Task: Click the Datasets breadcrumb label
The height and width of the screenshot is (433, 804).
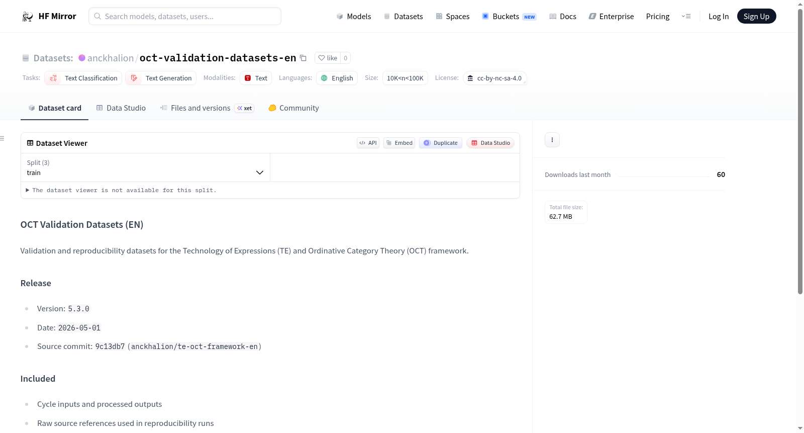Action: pyautogui.click(x=53, y=58)
